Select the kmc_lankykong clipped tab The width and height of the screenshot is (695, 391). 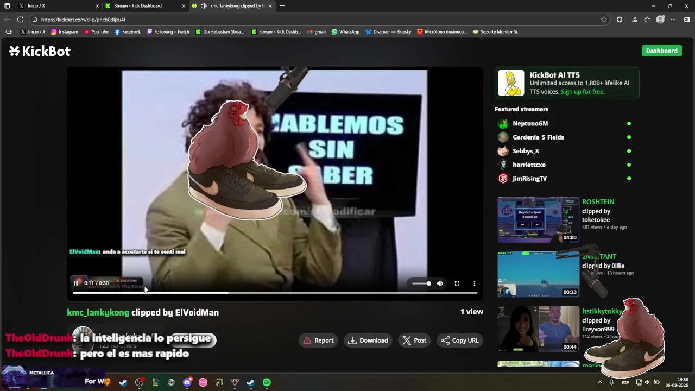(x=232, y=6)
